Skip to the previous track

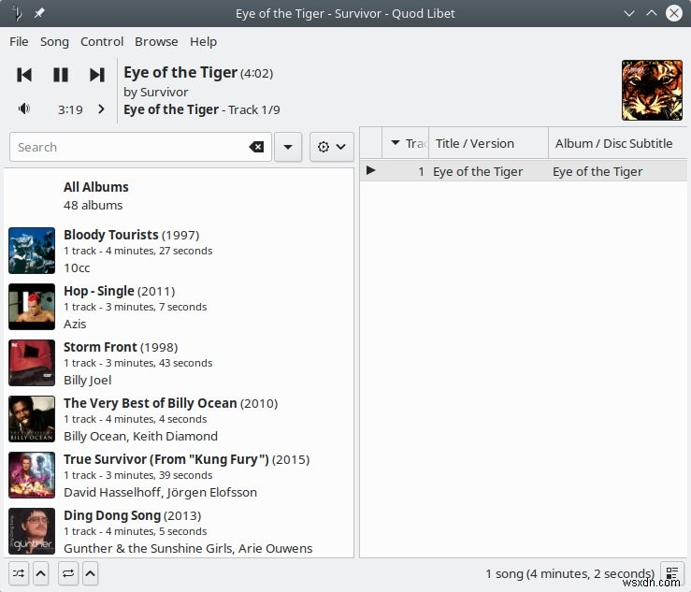point(24,75)
